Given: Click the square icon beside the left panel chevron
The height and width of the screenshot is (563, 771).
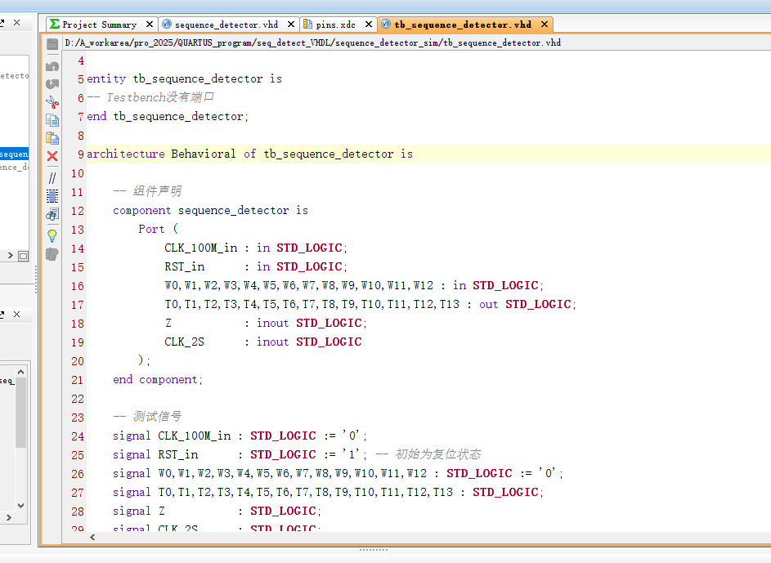Looking at the screenshot, I should 23,256.
